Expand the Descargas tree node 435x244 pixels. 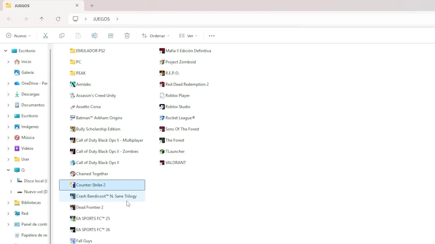[x=8, y=94]
